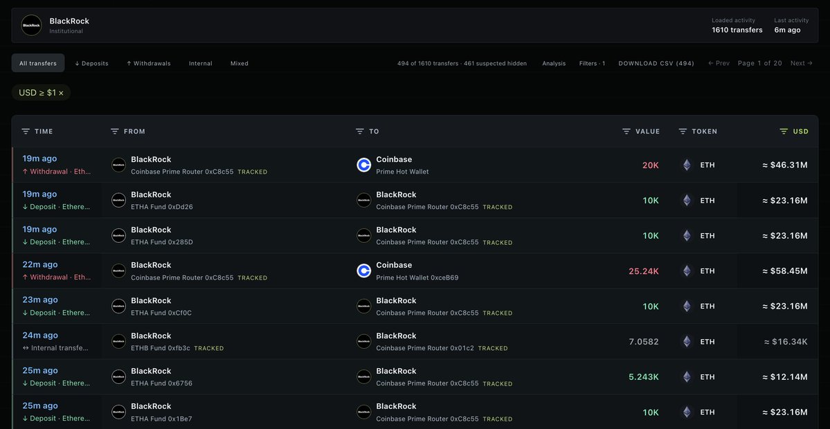Click the Coinbase icon in the 20K withdrawal row
Screen dimensions: 830x429
[363, 165]
